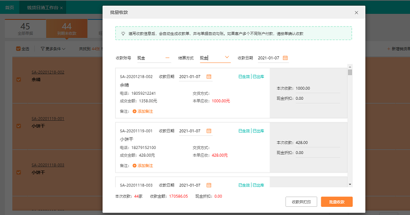This screenshot has width=410, height=215.
Task: Click the 批量收款 confirm button
Action: pyautogui.click(x=336, y=202)
